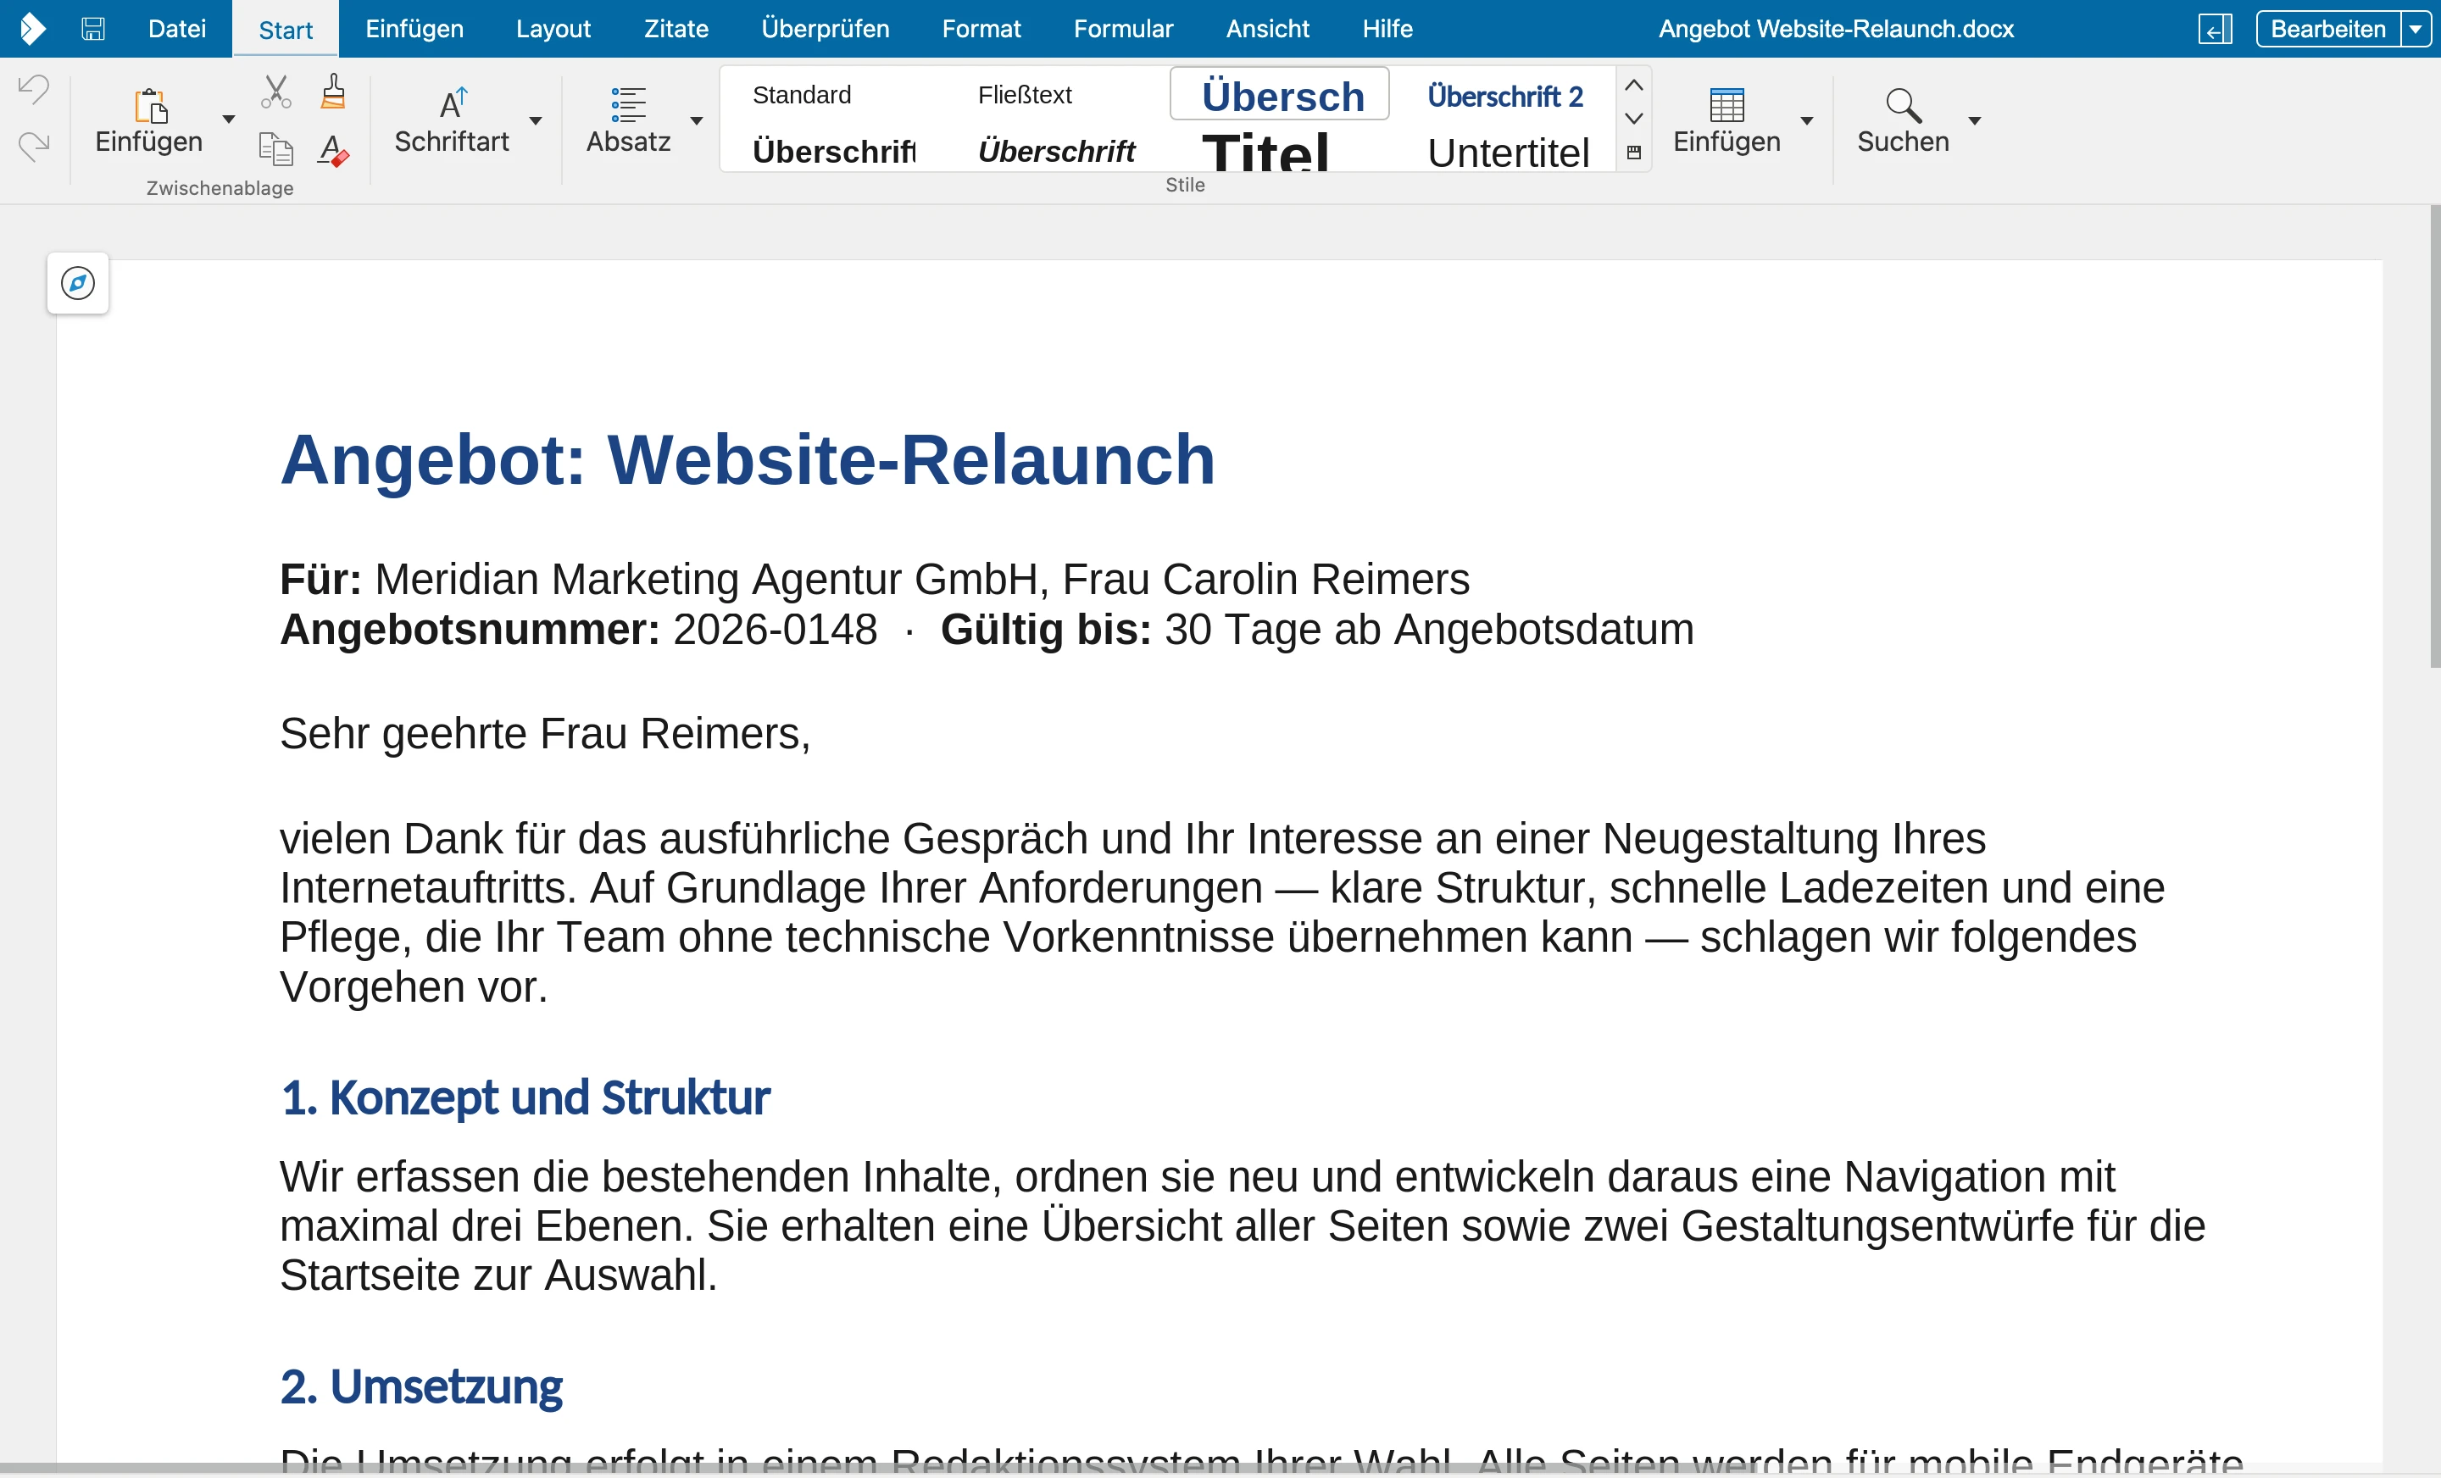Expand the Suchen dropdown arrow

tap(1974, 121)
